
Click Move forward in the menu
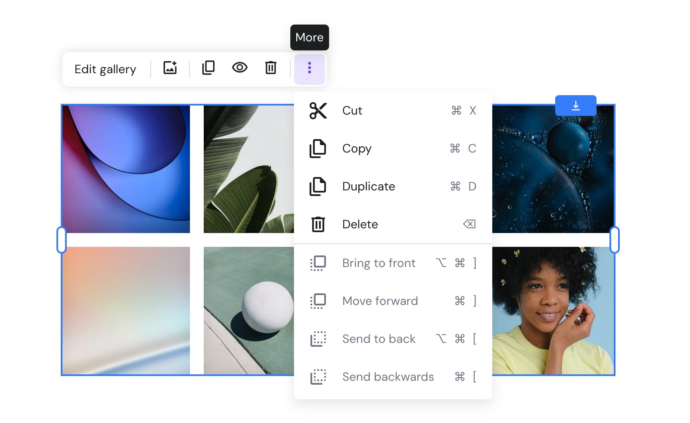[x=380, y=301]
